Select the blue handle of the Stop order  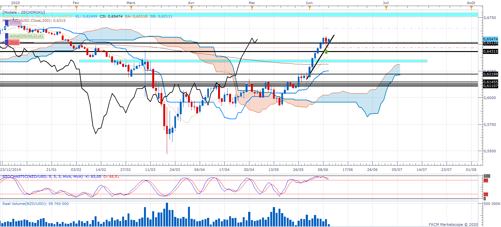pyautogui.click(x=7, y=42)
